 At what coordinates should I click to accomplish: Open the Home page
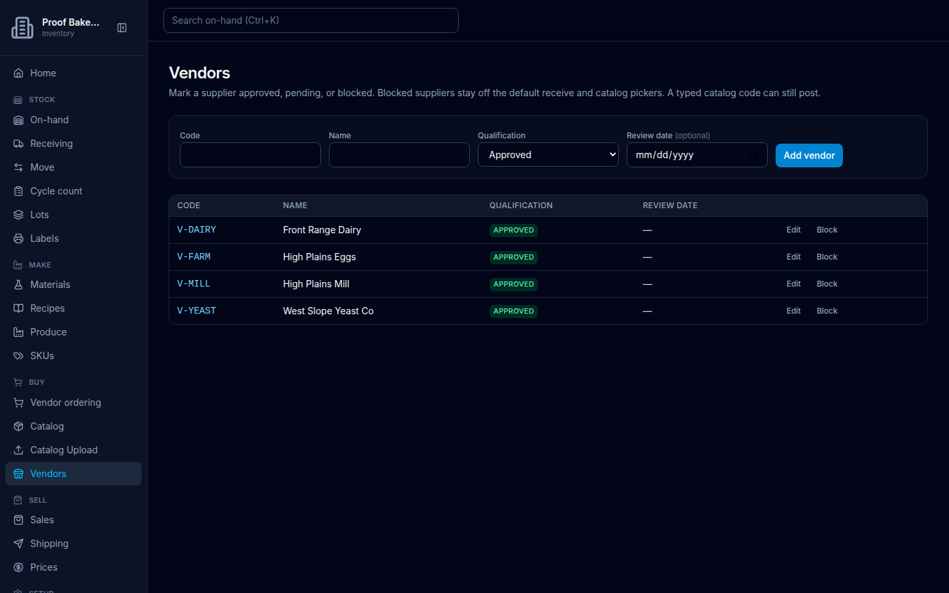[73, 73]
